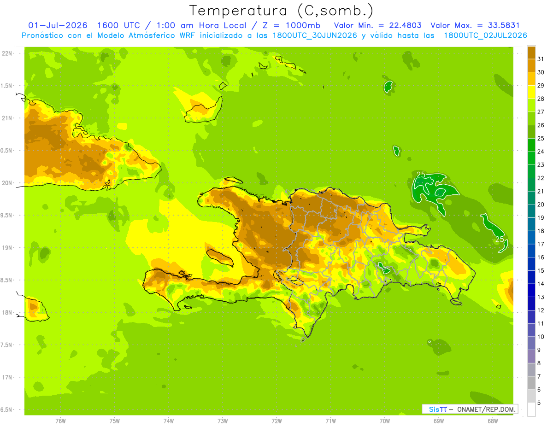Click the "1600 UTC" time text
This screenshot has height=427, width=553.
pyautogui.click(x=119, y=25)
